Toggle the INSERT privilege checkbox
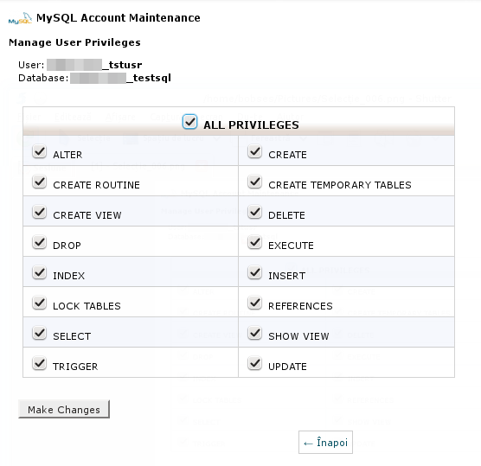481x466 pixels. pos(255,272)
